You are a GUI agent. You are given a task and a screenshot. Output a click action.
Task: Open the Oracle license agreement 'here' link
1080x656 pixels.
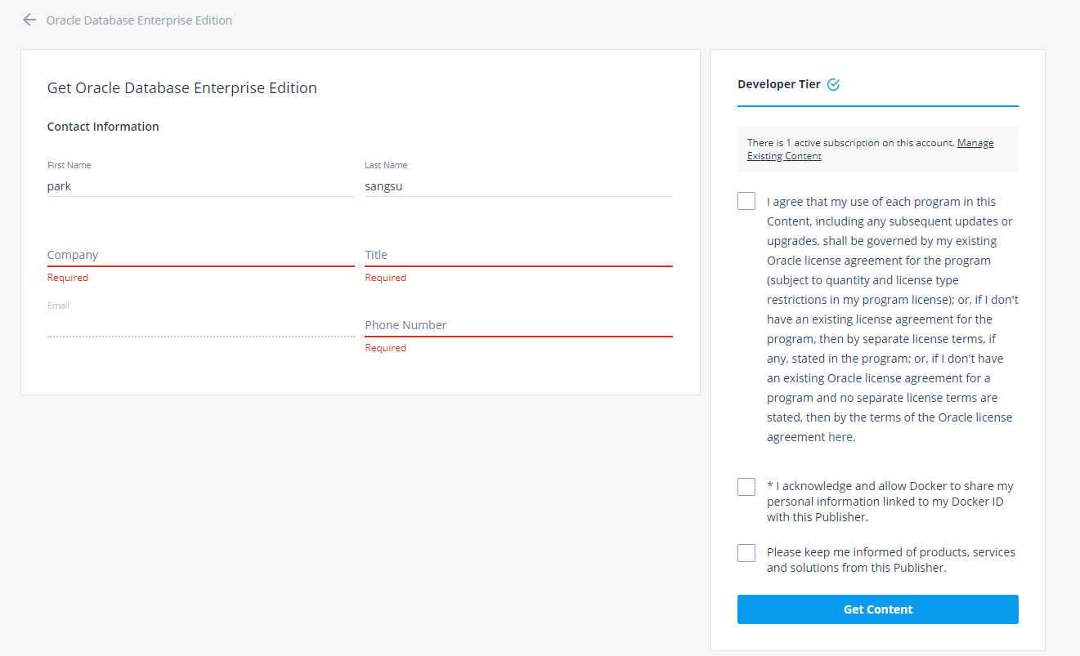(840, 437)
